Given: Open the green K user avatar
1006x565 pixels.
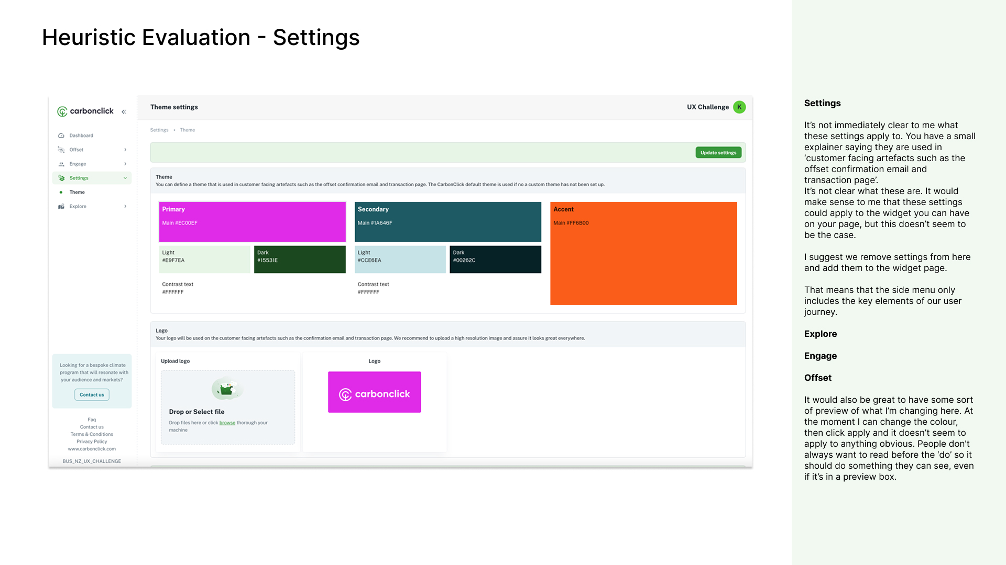Looking at the screenshot, I should [739, 107].
